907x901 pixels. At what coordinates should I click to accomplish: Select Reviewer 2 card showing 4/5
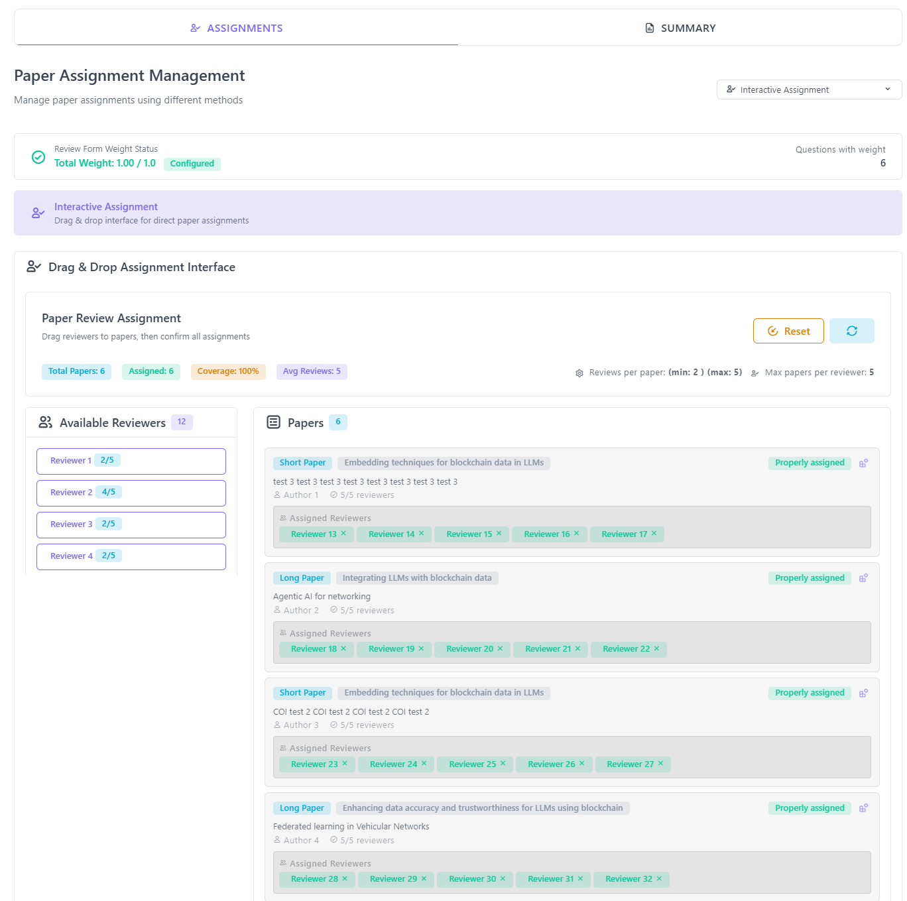point(131,493)
